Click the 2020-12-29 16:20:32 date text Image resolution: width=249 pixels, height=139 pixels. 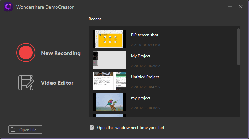[x=145, y=66]
